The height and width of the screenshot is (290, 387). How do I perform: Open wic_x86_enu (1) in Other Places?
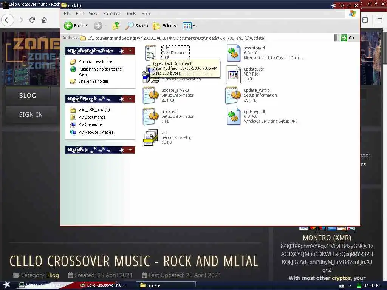94,110
